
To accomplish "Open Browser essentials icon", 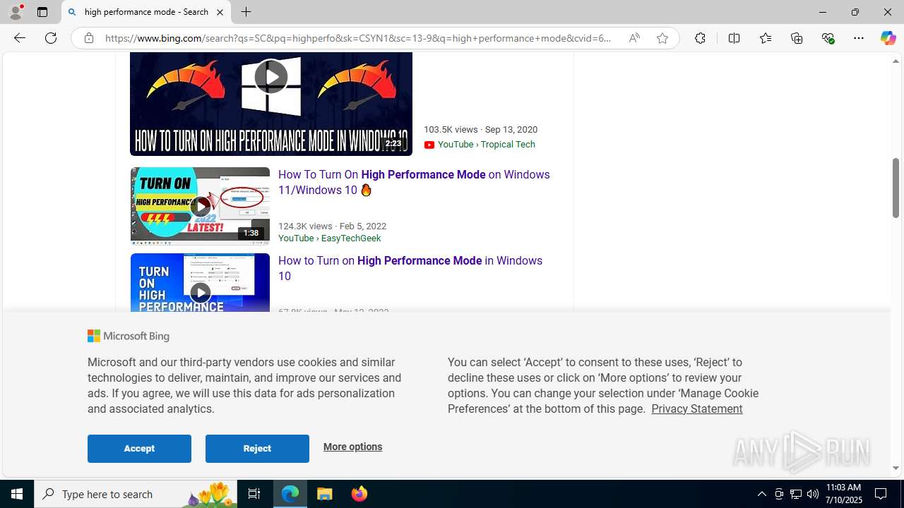I will tap(828, 38).
